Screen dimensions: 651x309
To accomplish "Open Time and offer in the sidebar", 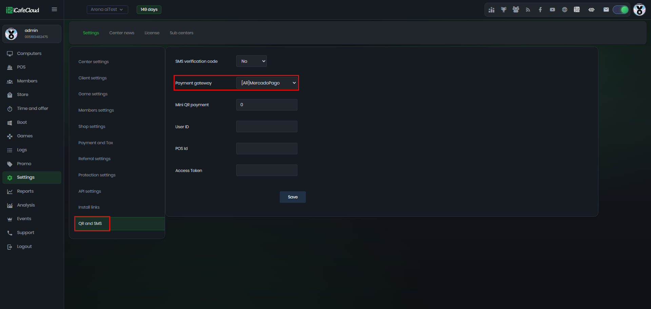I will pyautogui.click(x=32, y=109).
